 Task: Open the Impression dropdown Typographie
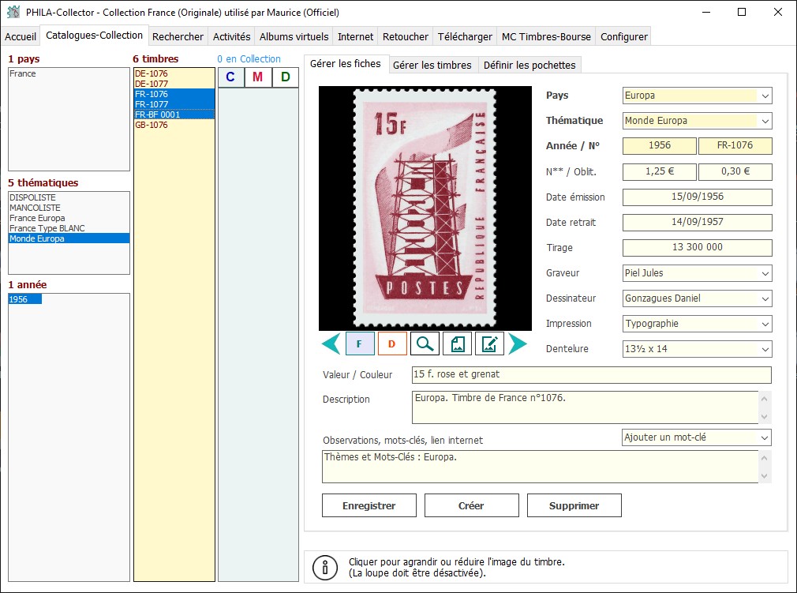click(x=697, y=324)
